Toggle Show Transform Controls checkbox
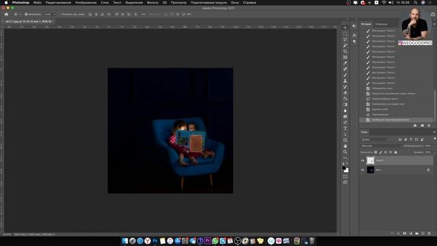This screenshot has height=246, width=437. [59, 14]
